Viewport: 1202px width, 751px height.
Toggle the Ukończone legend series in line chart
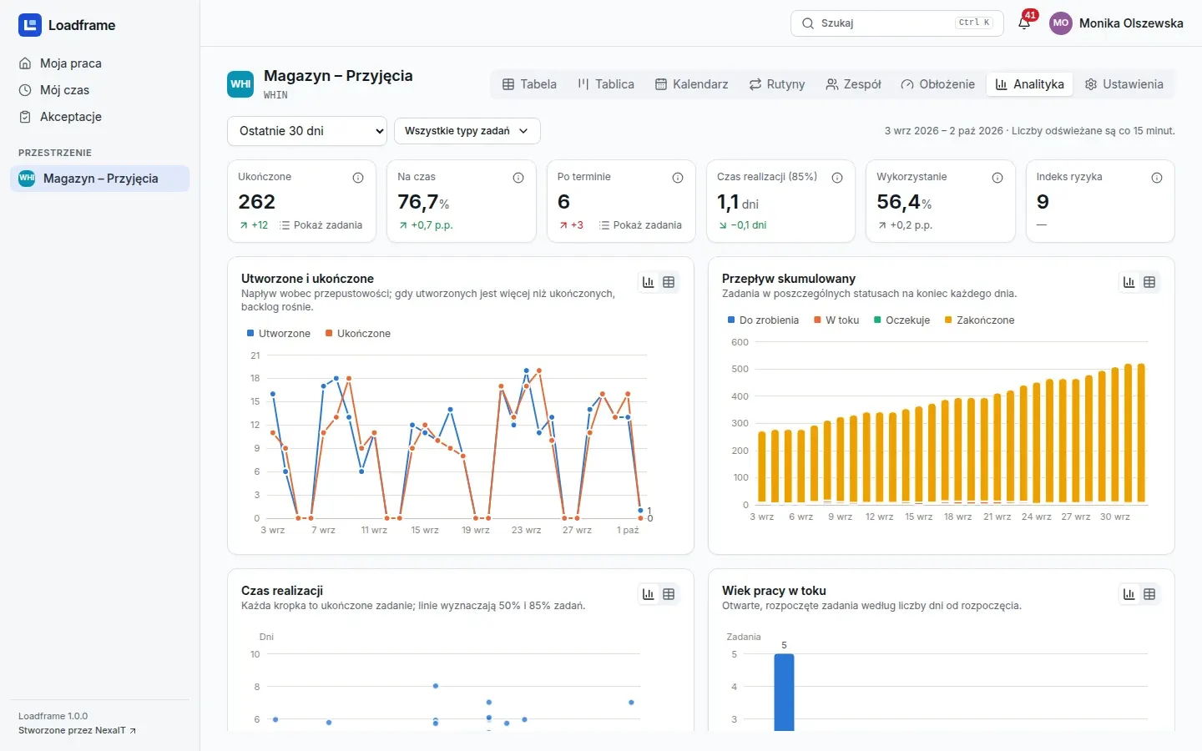(358, 334)
